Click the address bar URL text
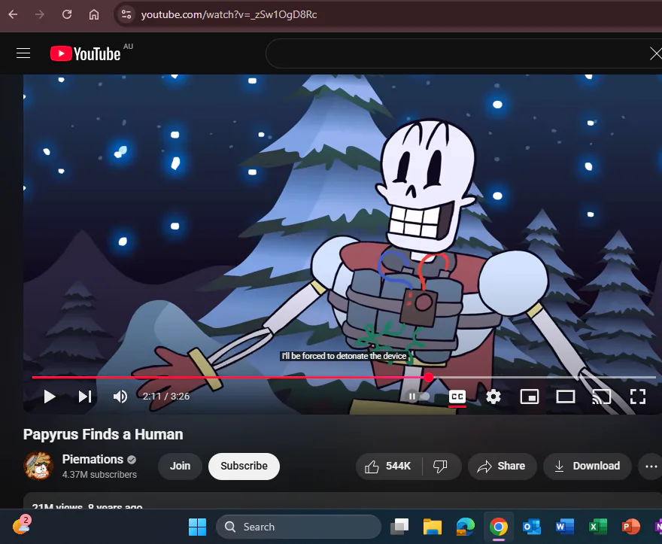The image size is (662, 544). point(229,15)
